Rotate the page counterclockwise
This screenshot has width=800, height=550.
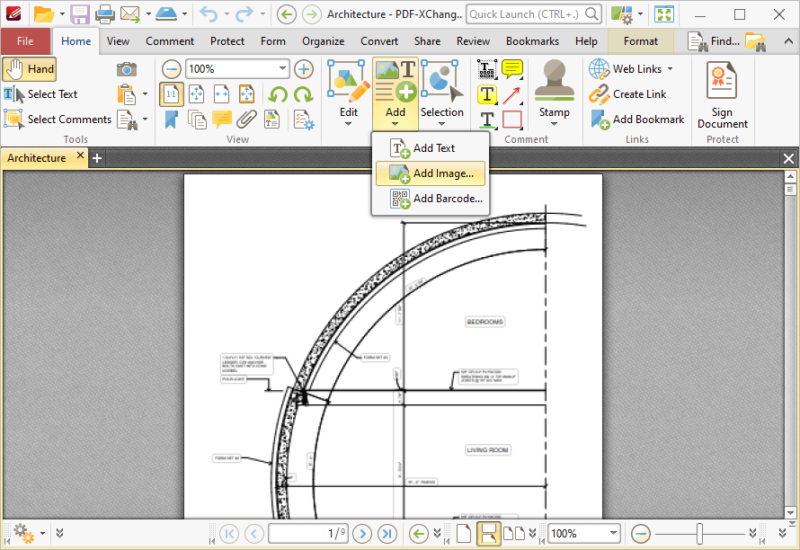coord(278,94)
